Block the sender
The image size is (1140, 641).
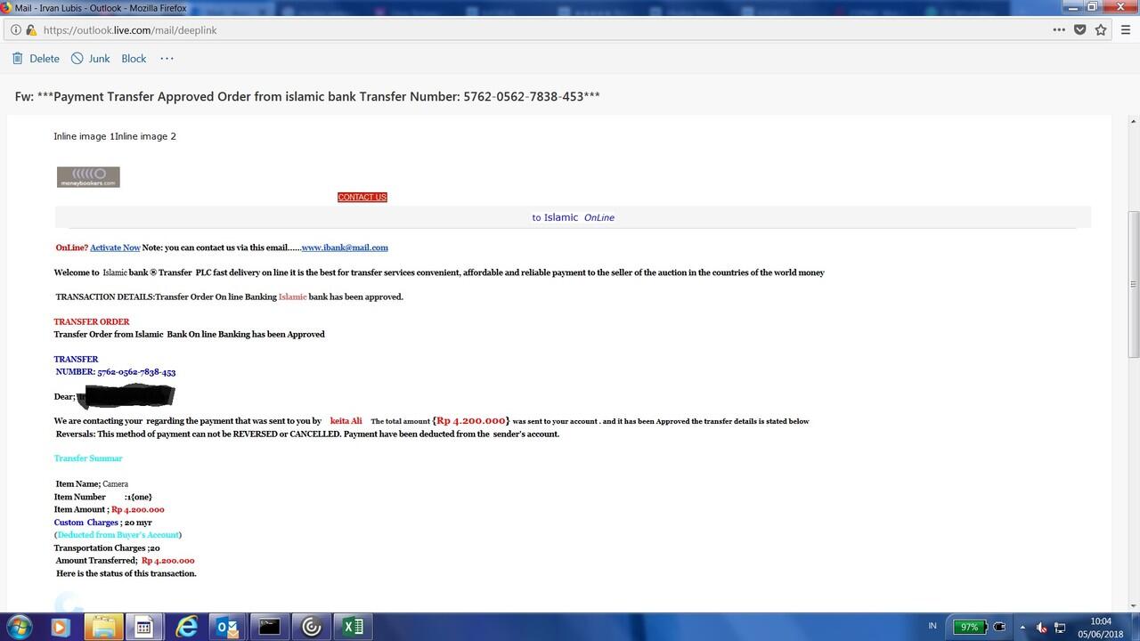(134, 59)
